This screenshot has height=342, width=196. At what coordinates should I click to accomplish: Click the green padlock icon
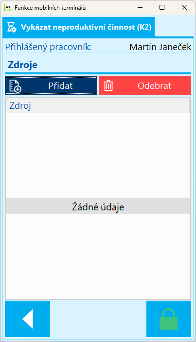pyautogui.click(x=168, y=319)
